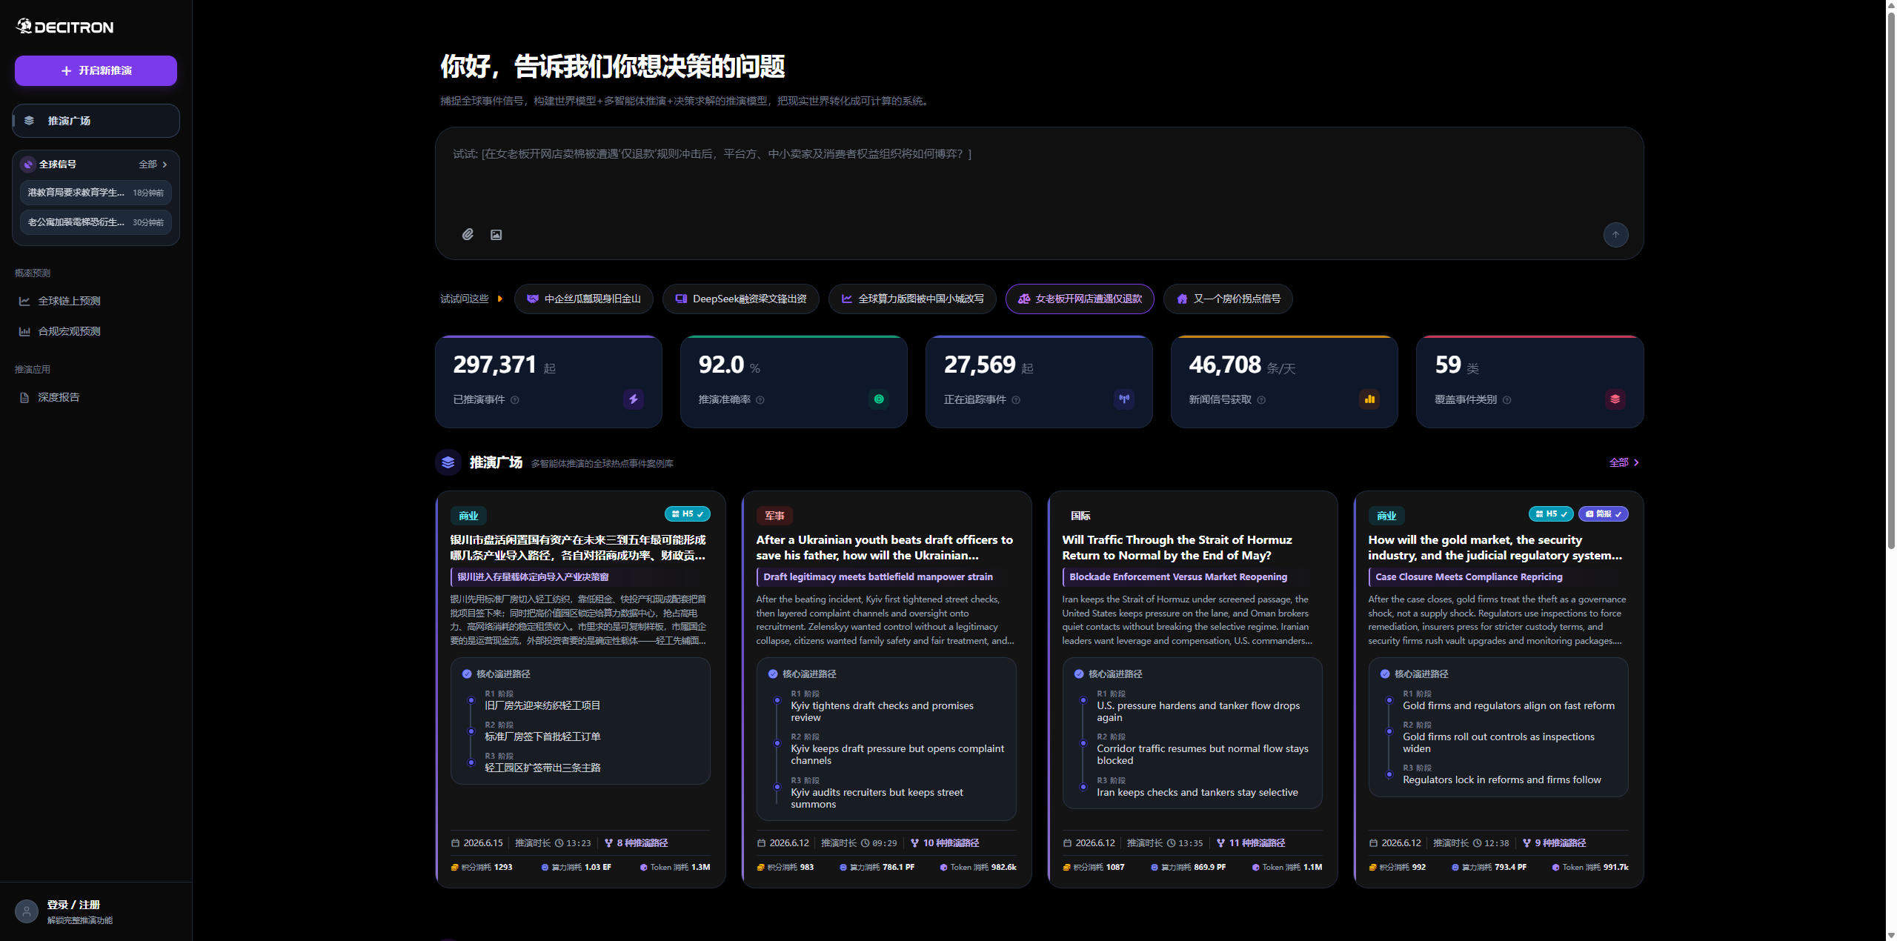Viewport: 1897px width, 941px height.
Task: Click info icon next to 正在追踪事件
Action: point(1016,400)
